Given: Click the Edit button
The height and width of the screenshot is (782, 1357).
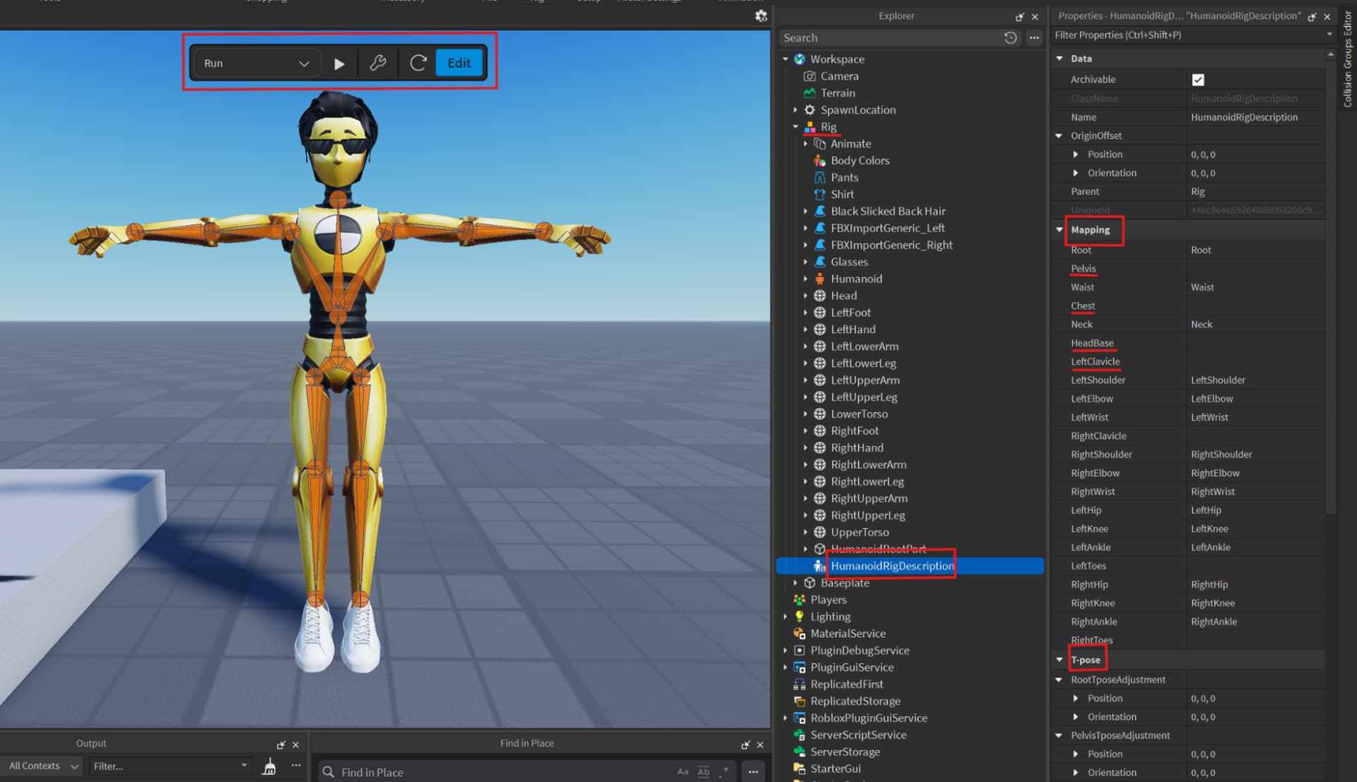Looking at the screenshot, I should (x=459, y=62).
